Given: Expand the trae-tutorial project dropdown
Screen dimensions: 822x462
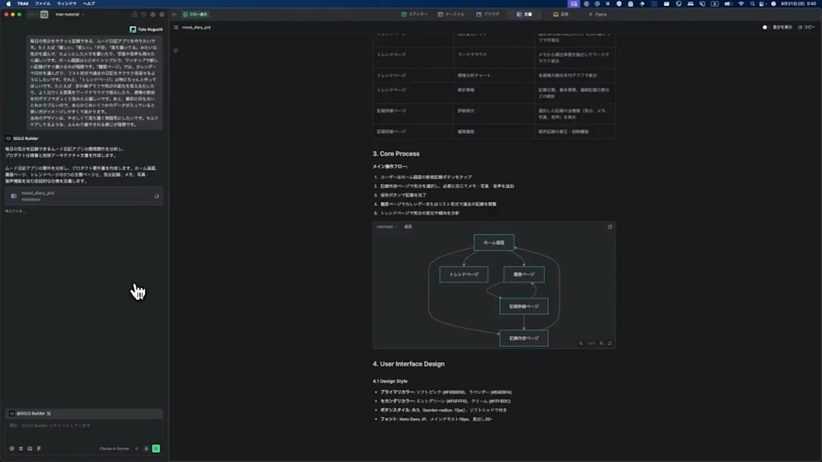Looking at the screenshot, I should click(x=71, y=14).
